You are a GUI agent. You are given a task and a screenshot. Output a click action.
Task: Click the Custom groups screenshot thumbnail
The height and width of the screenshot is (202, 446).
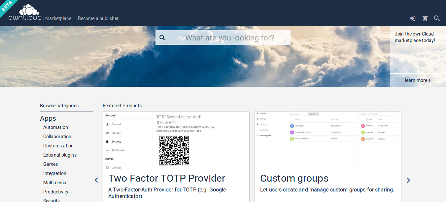pos(328,141)
